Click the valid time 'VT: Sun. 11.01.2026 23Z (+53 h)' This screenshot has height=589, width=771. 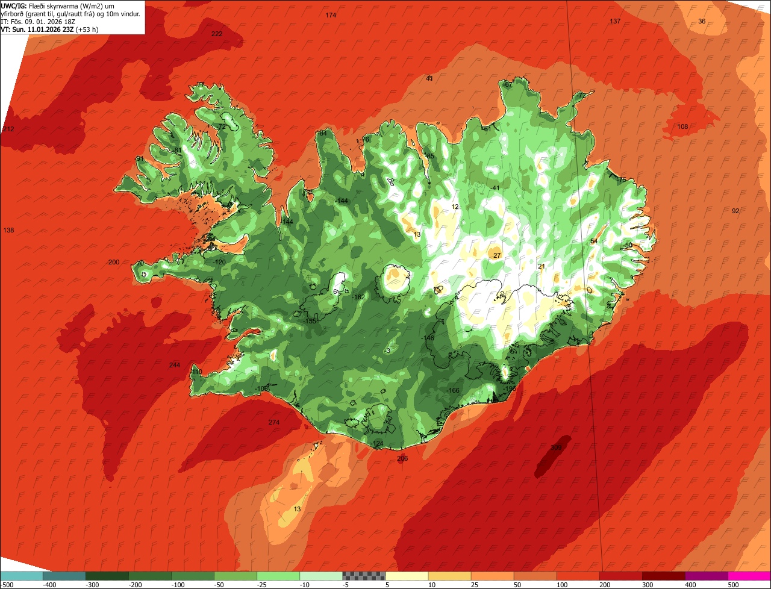coord(49,29)
